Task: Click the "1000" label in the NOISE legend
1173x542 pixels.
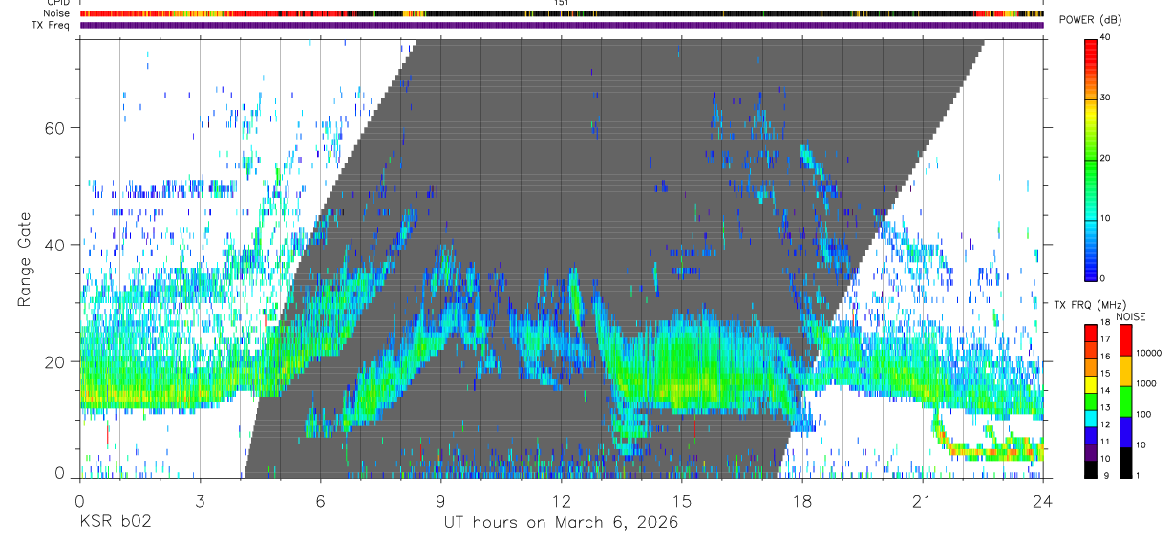Action: pos(1145,383)
